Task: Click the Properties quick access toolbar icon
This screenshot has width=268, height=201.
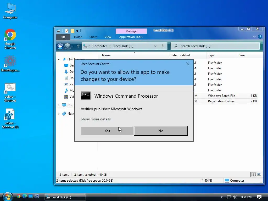Action: click(67, 31)
